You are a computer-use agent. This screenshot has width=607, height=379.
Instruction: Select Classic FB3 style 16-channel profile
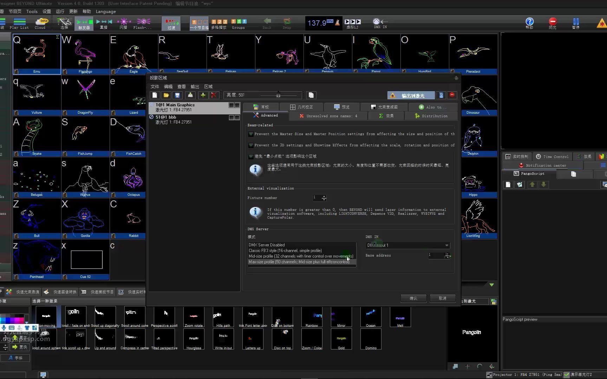[302, 251]
